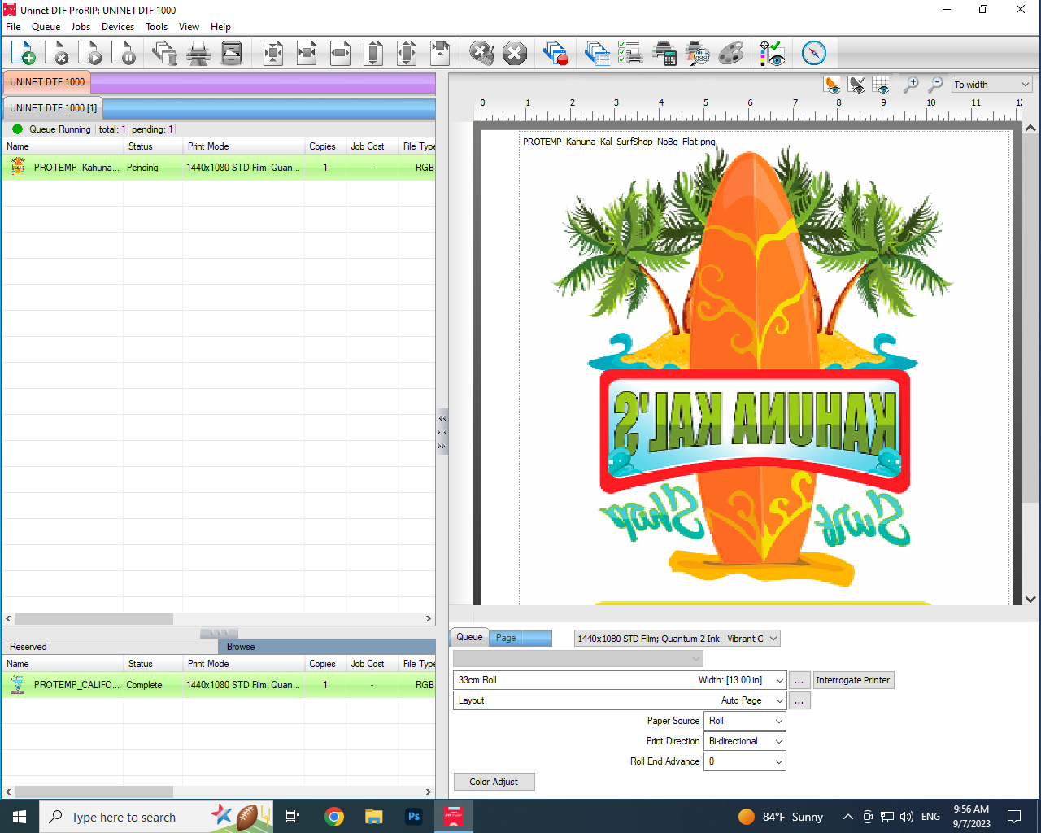
Task: Toggle the grid preview eye icon
Action: pyautogui.click(x=880, y=85)
